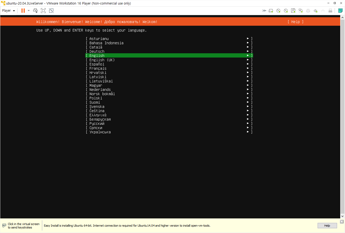Open the power options arrow beside pause icon
This screenshot has height=233, width=345.
[29, 11]
